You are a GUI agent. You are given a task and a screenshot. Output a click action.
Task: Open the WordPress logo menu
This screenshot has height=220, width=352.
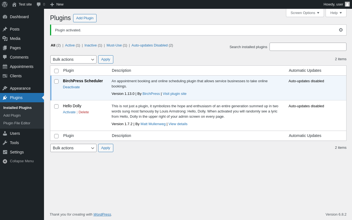pyautogui.click(x=5, y=4)
